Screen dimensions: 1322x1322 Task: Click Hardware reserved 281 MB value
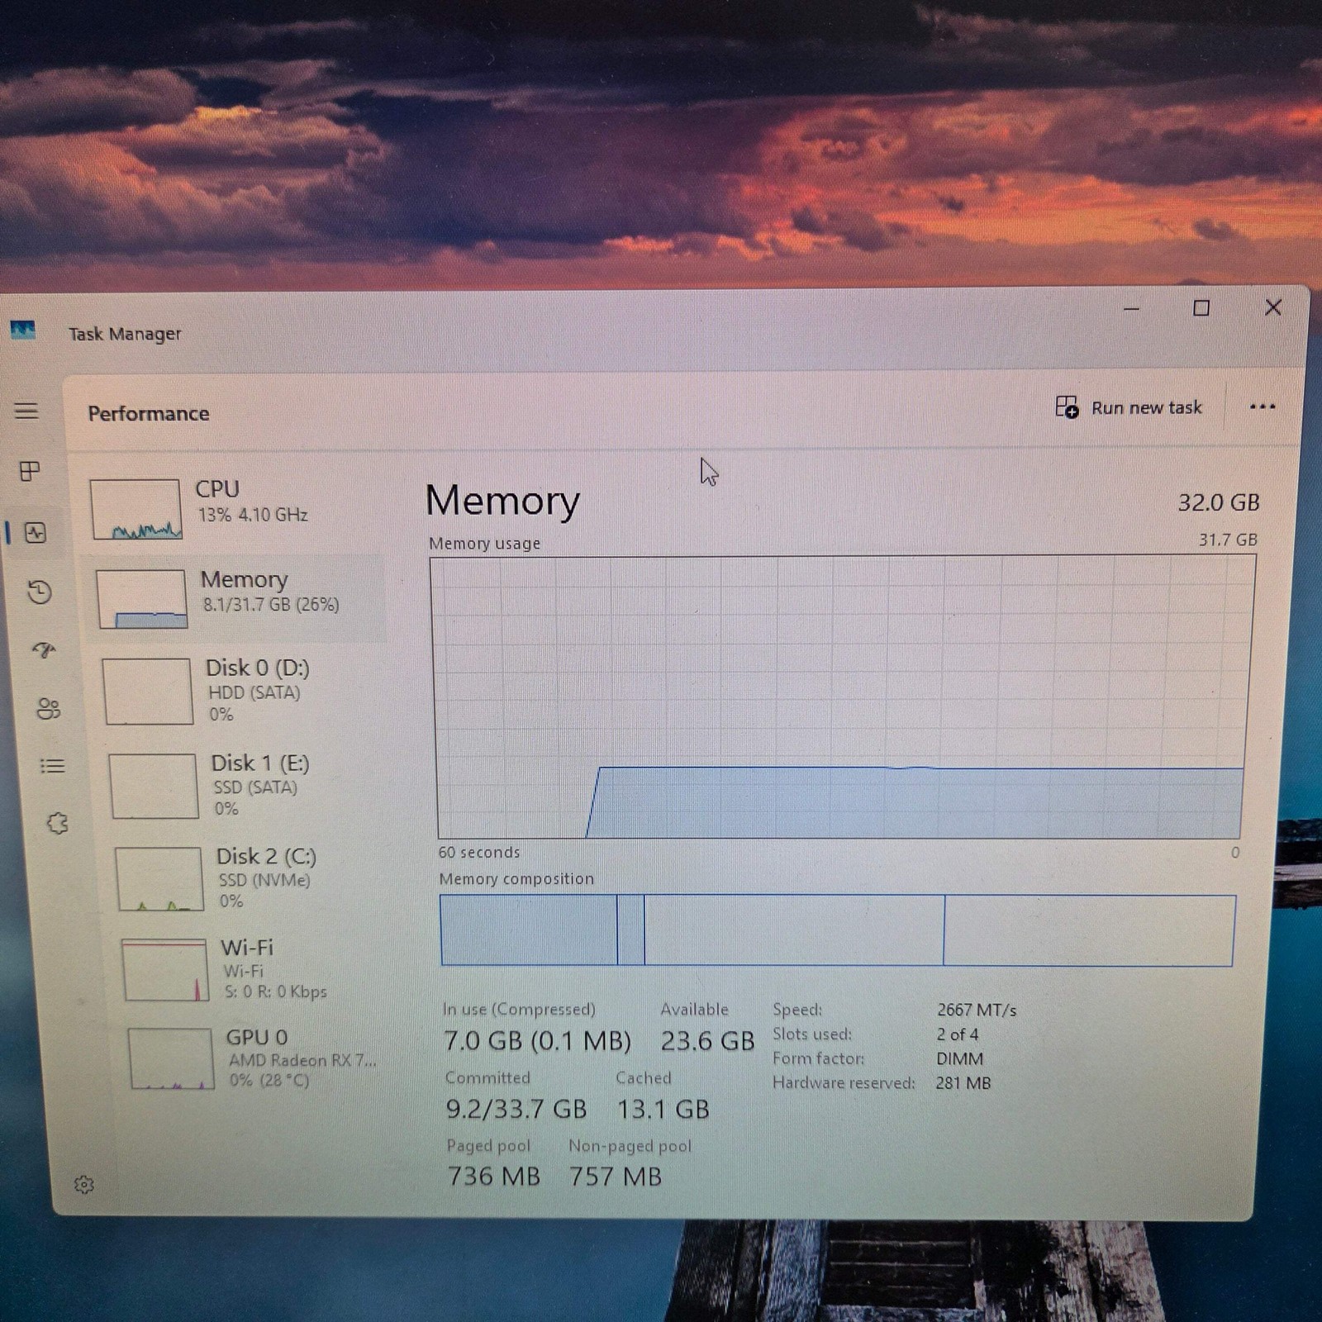pyautogui.click(x=963, y=1082)
